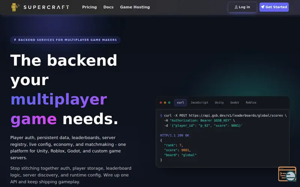Click the Get Started button
300x187 pixels.
coord(274,7)
